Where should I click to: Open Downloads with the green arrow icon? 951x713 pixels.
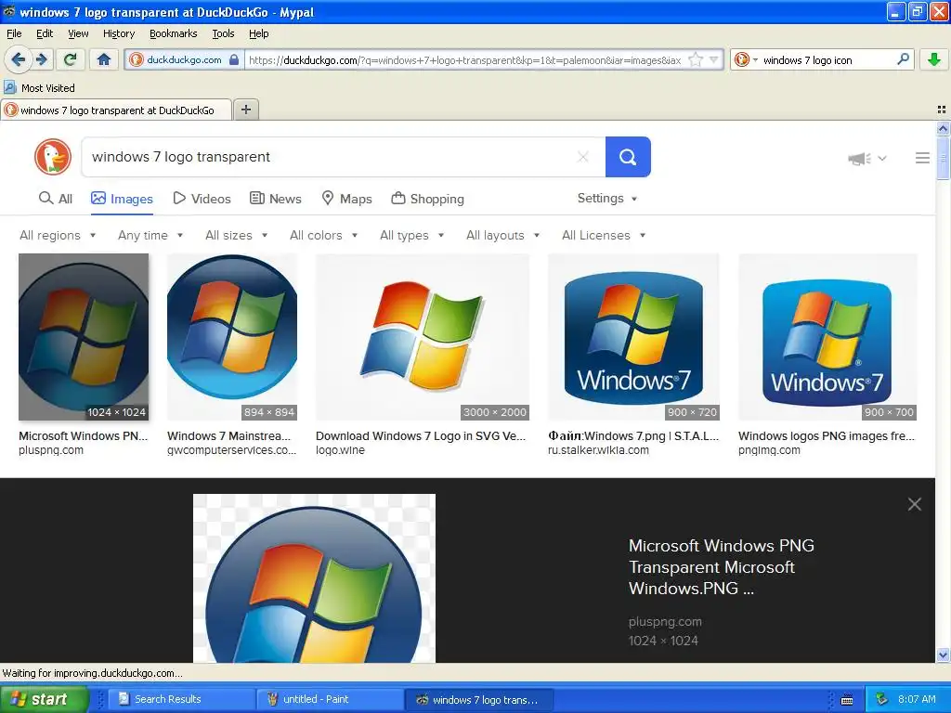pos(934,59)
